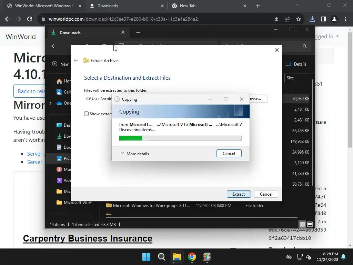This screenshot has height=265, width=353.
Task: Open Gallery in File Explorer sidebar
Action: (x=63, y=92)
